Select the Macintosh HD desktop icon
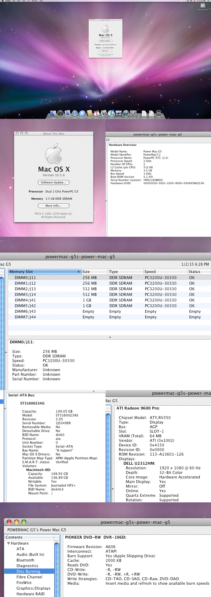 click(203, 7)
